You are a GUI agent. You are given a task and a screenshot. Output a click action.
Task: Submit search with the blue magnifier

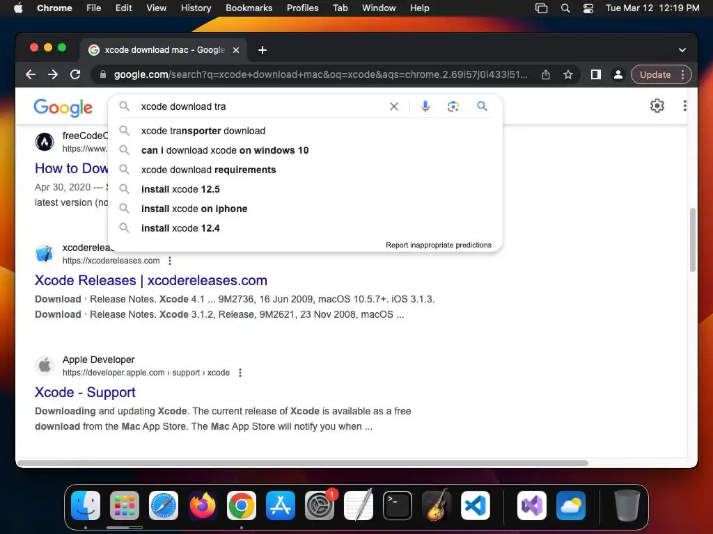482,106
